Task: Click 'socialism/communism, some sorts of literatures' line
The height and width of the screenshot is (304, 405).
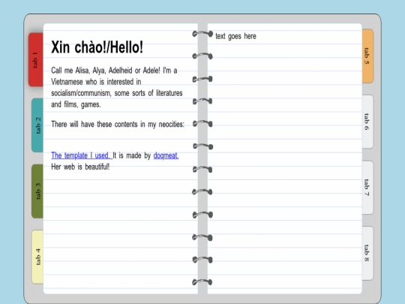Action: [117, 93]
